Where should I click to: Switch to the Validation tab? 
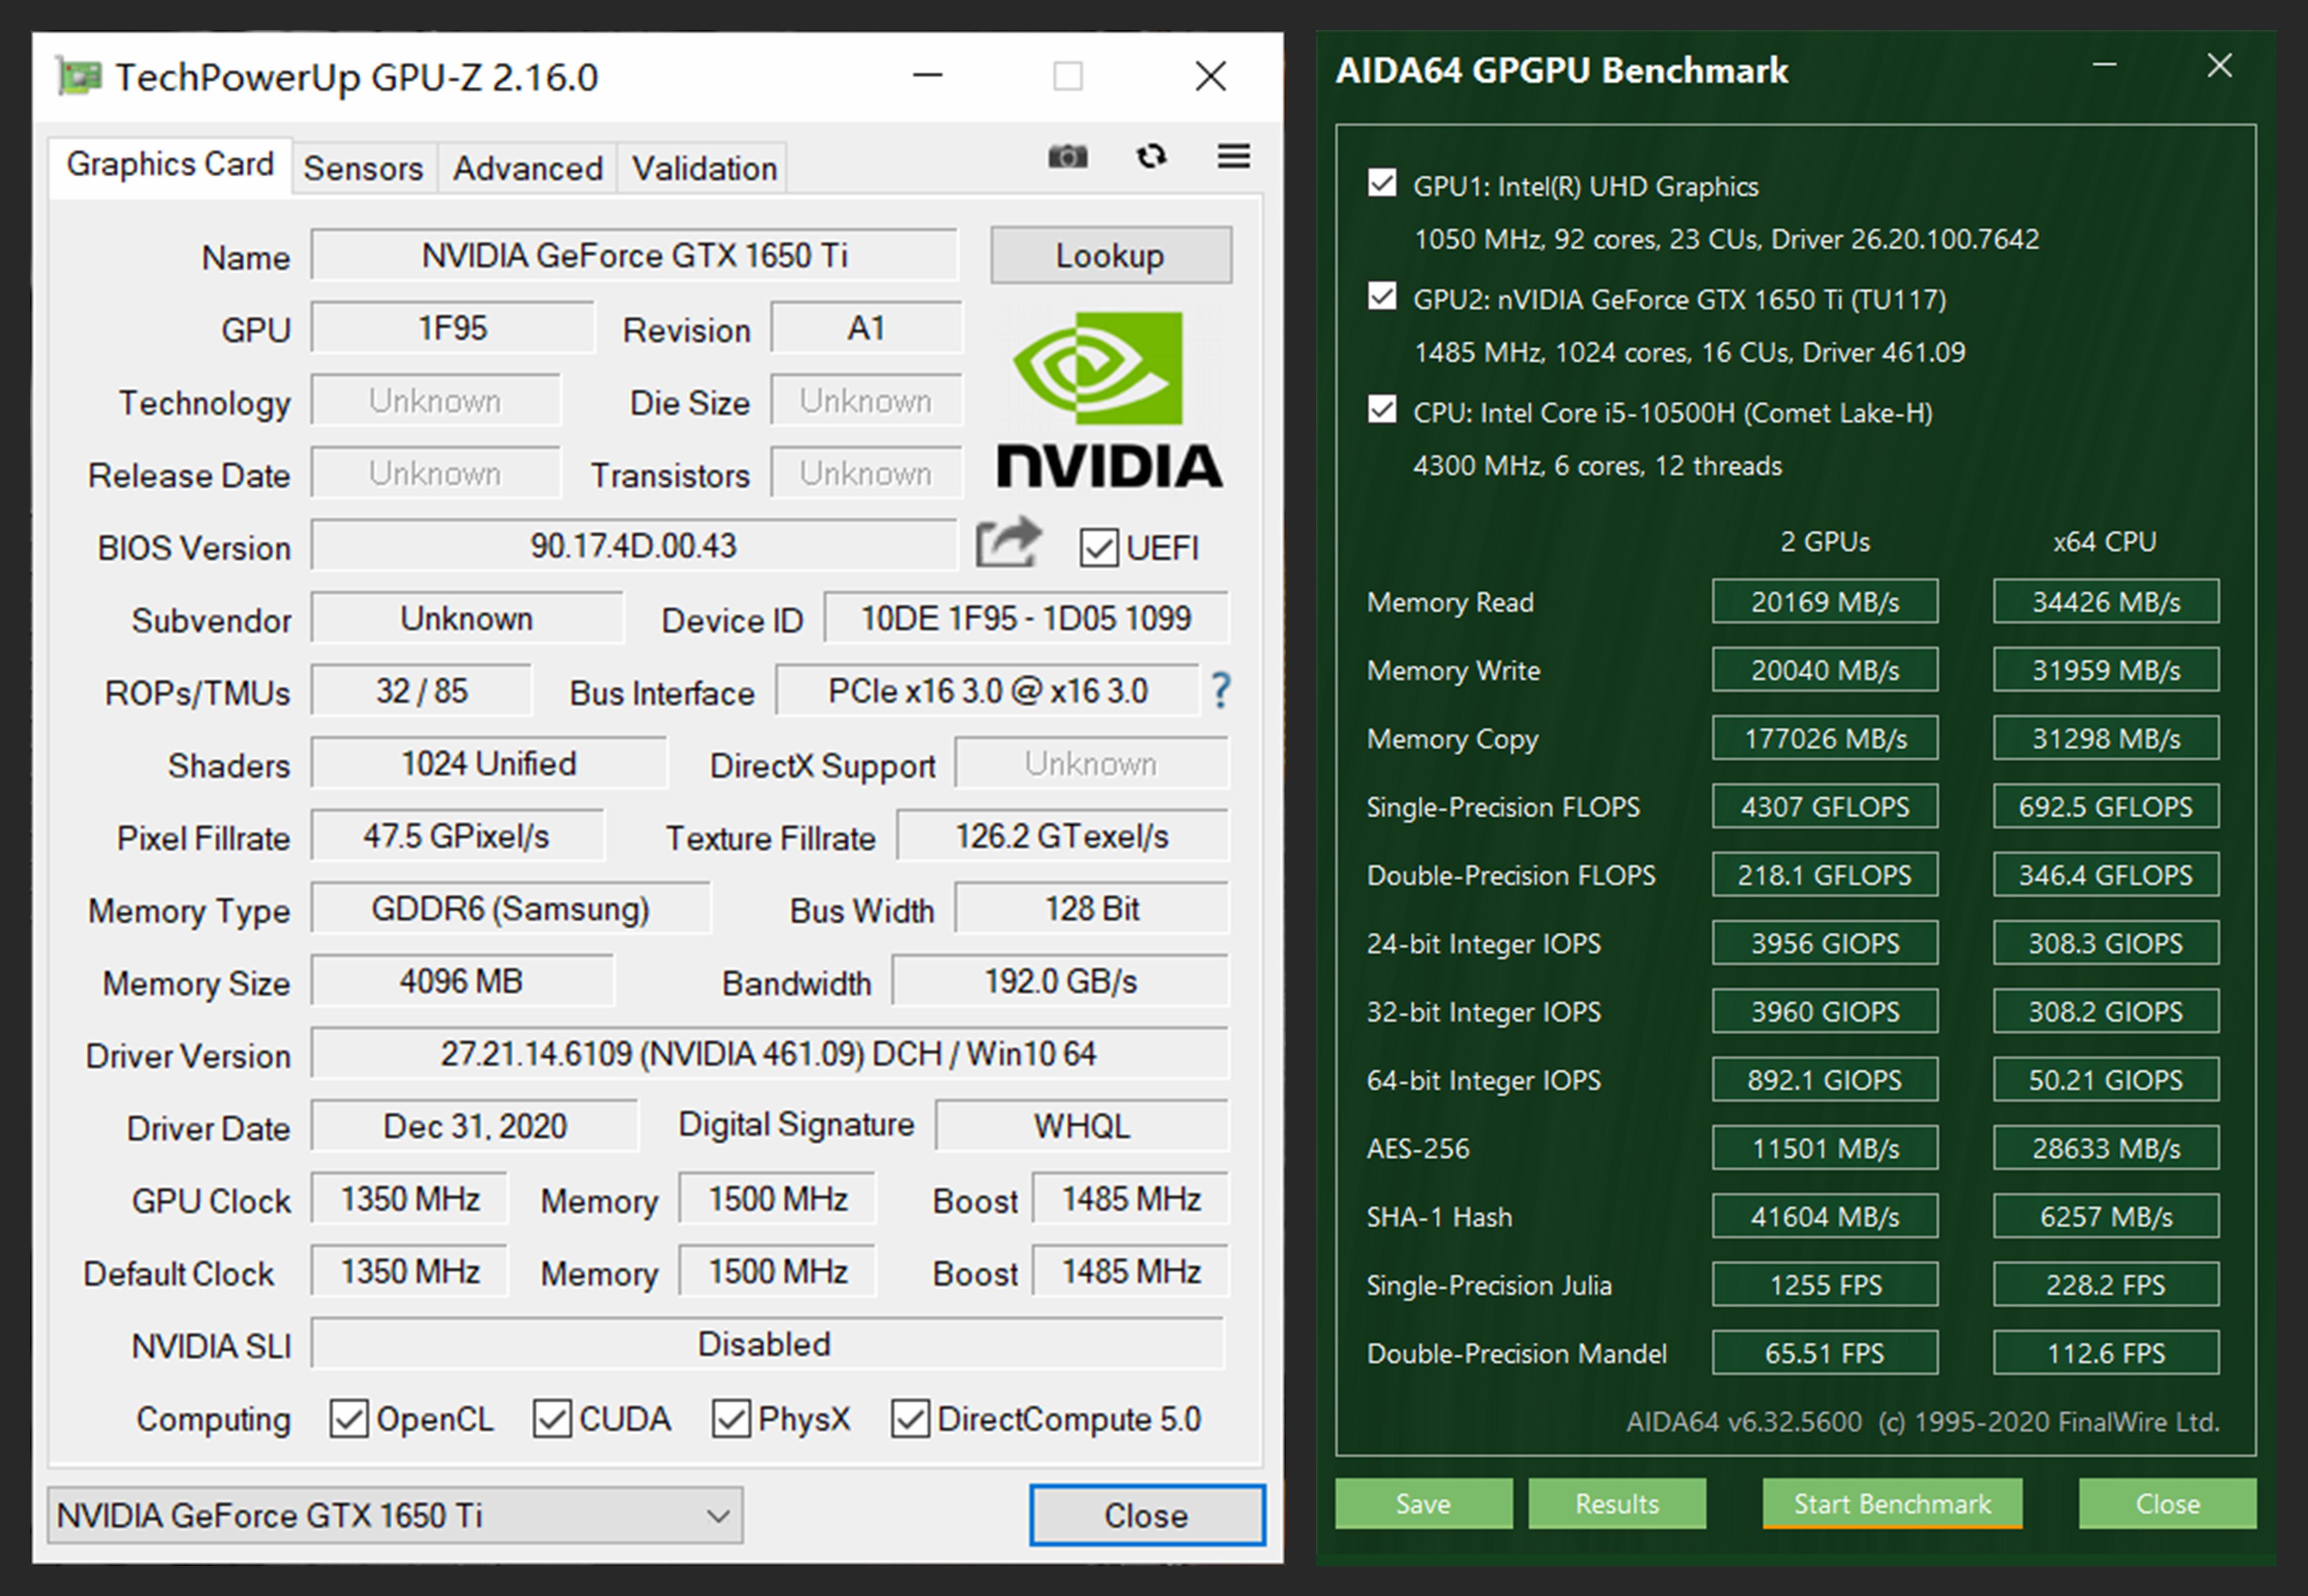pyautogui.click(x=703, y=168)
